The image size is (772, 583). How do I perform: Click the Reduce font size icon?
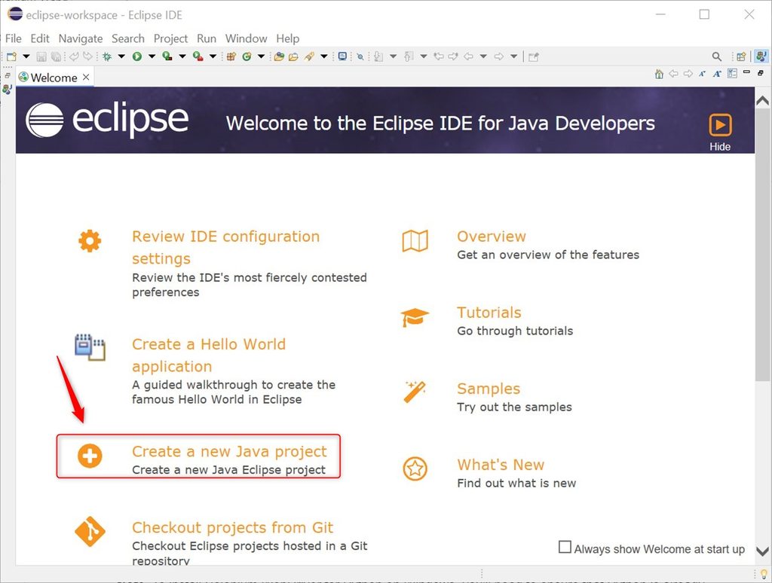[x=702, y=74]
